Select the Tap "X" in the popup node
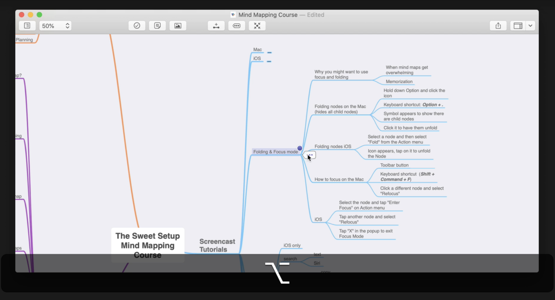Image resolution: width=555 pixels, height=300 pixels. tap(366, 234)
